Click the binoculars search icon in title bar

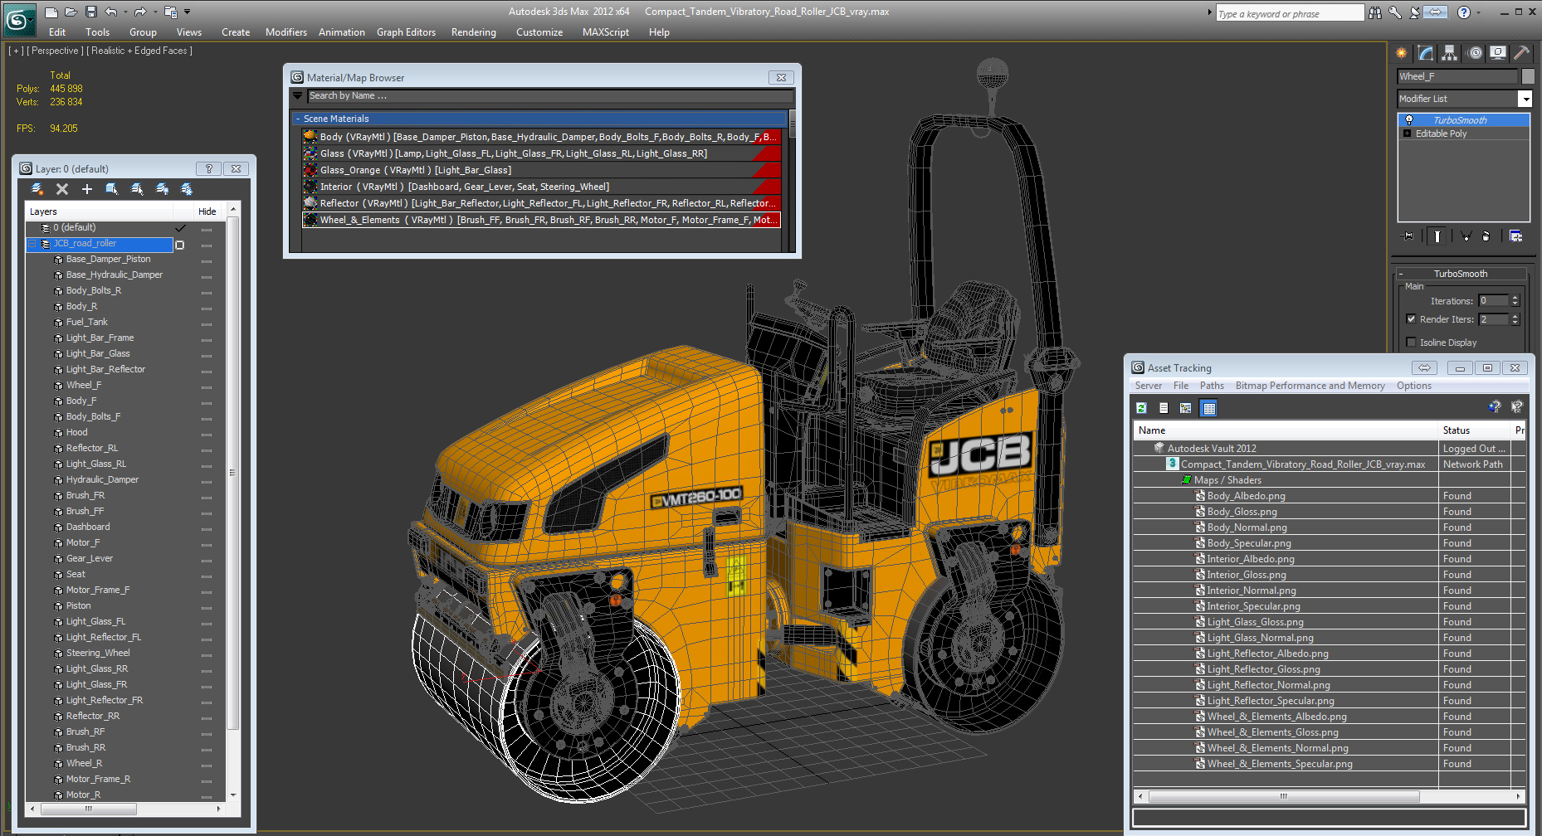pyautogui.click(x=1375, y=12)
